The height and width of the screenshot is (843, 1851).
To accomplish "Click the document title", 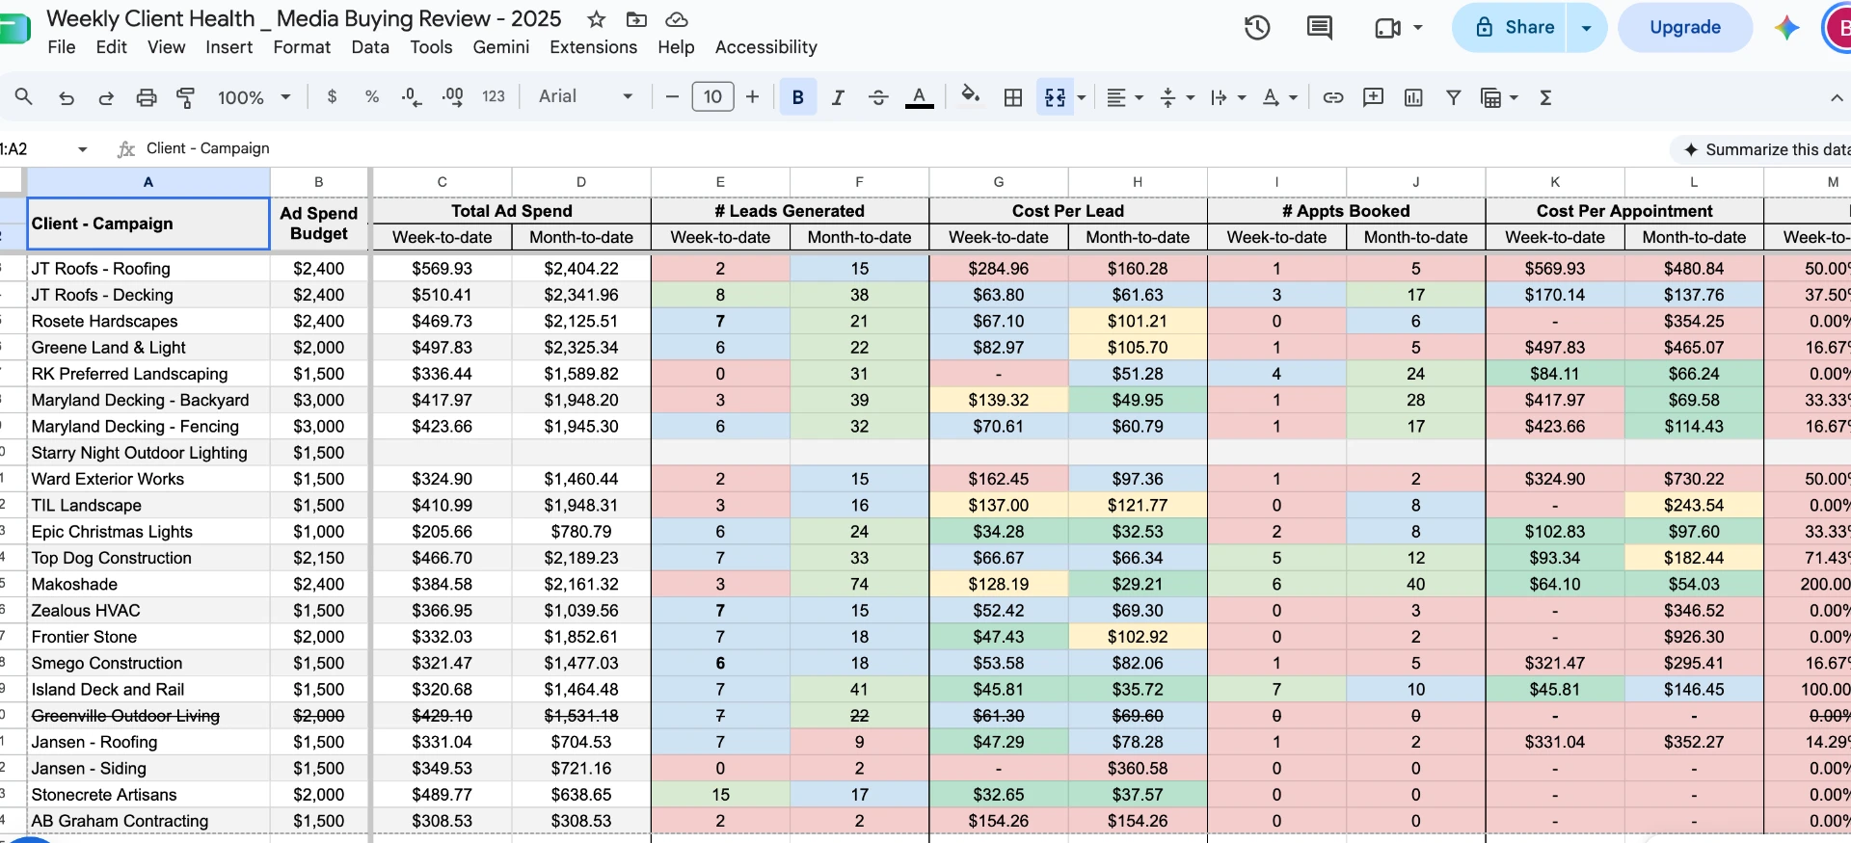I will [304, 18].
